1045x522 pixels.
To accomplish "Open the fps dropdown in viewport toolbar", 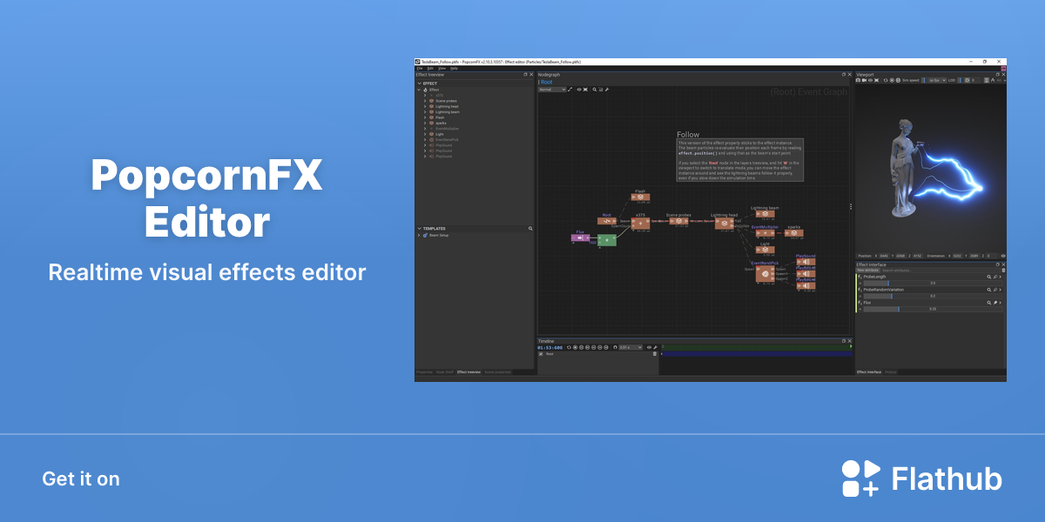I will [x=937, y=80].
